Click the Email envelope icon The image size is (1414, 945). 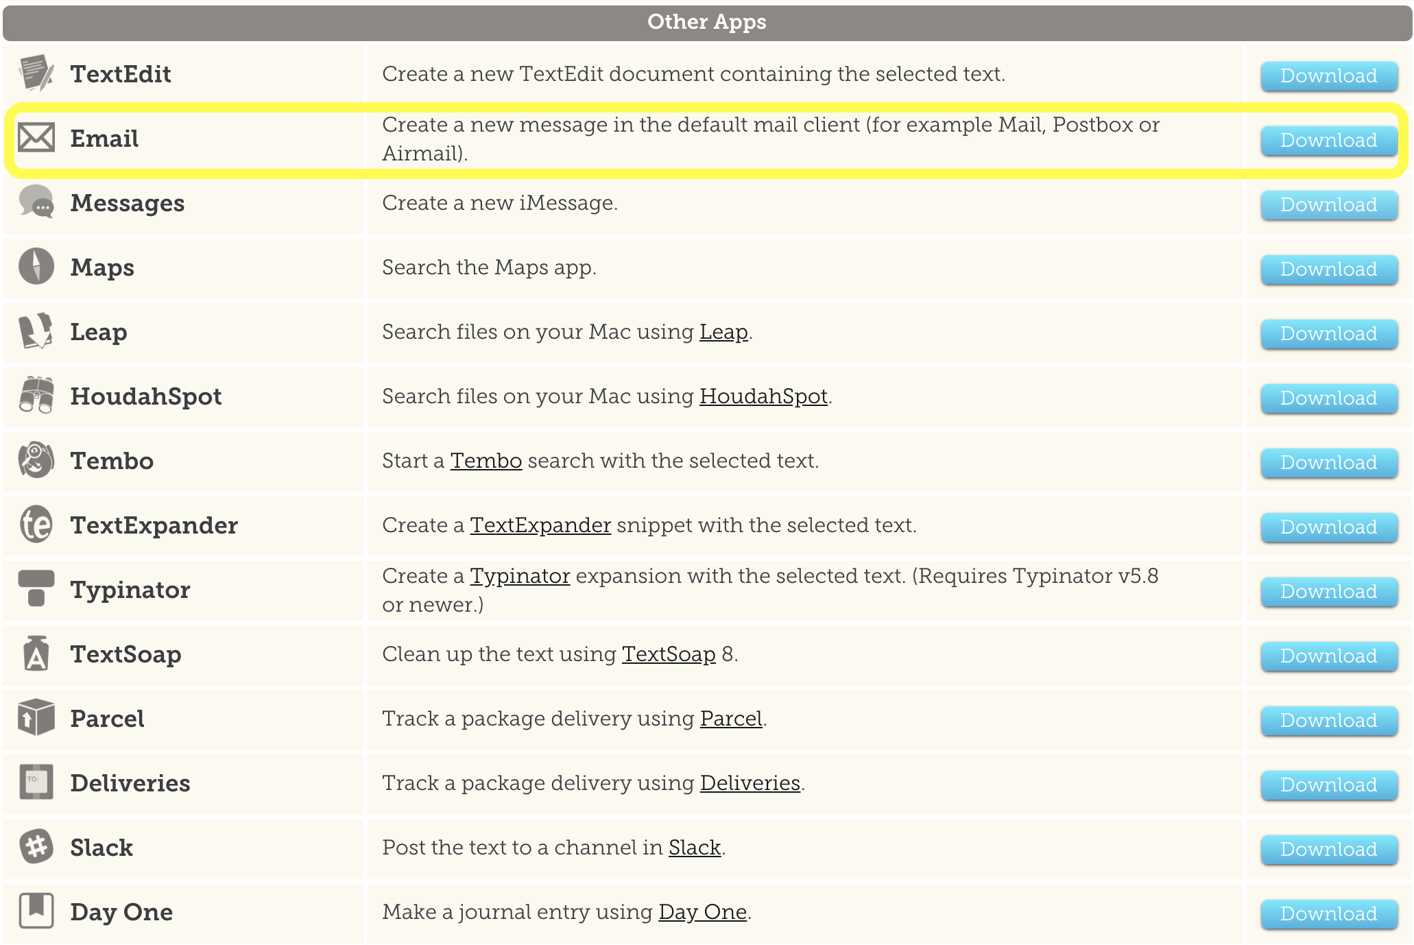tap(36, 138)
